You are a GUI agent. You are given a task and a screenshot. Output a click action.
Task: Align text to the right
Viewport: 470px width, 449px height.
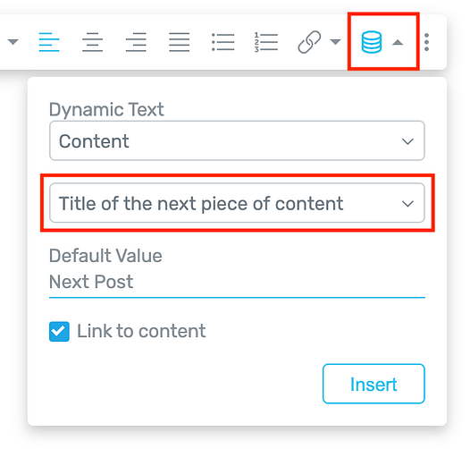coord(136,42)
